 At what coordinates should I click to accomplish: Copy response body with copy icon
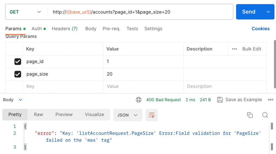tap(250, 115)
